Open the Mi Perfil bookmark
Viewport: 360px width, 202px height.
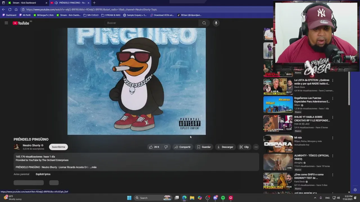tap(25, 15)
